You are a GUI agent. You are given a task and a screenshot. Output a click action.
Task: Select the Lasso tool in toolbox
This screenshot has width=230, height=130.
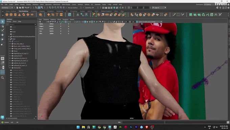[x=2, y=26]
